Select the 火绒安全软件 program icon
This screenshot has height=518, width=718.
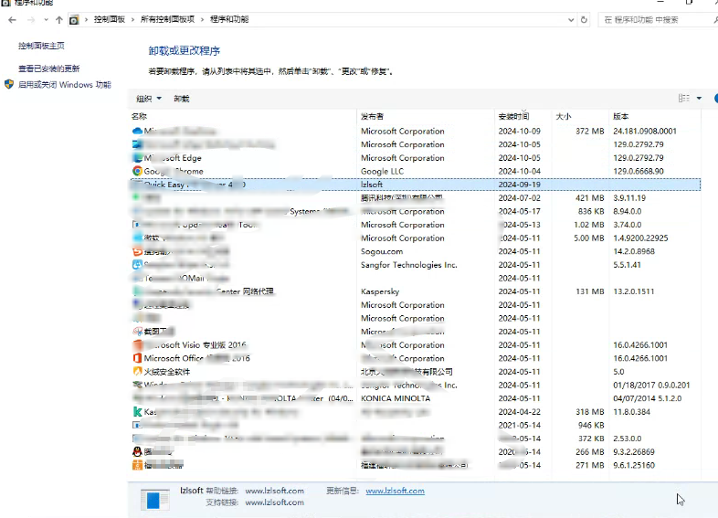[137, 372]
